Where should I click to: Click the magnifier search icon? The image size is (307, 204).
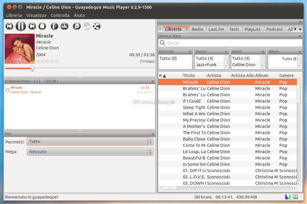point(162,43)
